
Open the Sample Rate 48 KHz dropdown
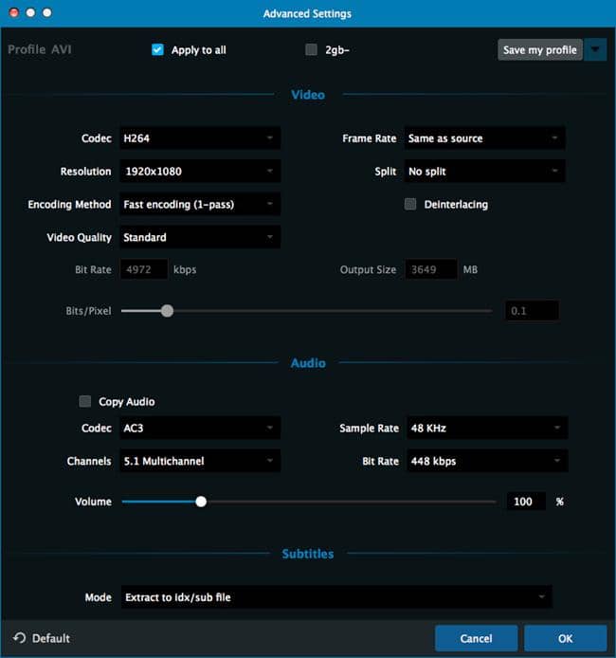click(486, 429)
